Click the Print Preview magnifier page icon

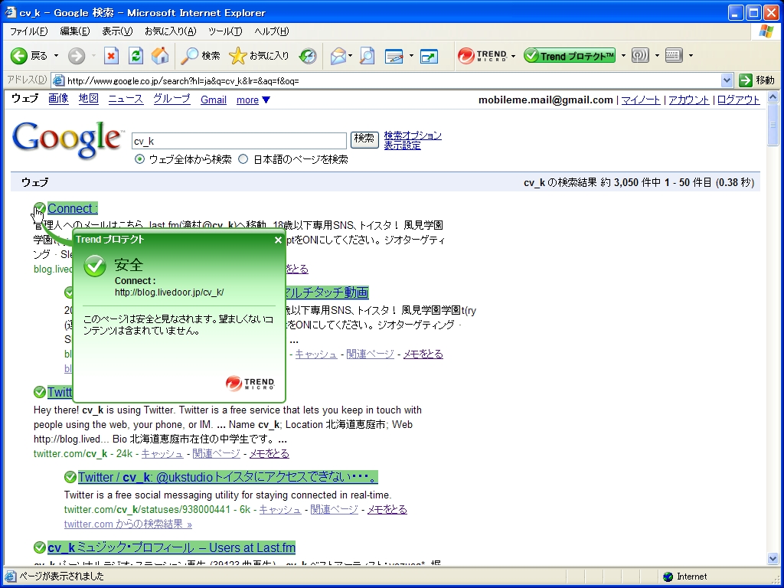click(367, 55)
